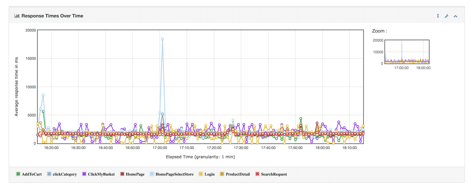Toggle the AddToCart series in legend

[x=32, y=174]
